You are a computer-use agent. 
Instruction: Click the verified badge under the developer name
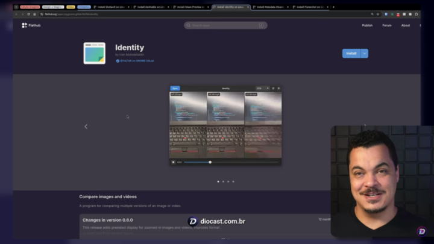118,61
